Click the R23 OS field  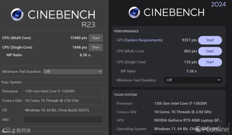[x=63, y=110]
